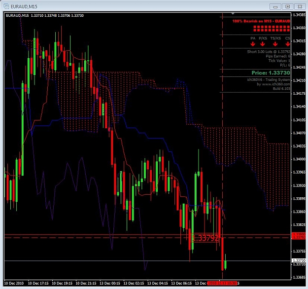
Task: Click the 1.33685 price scale label
Action: tap(299, 277)
